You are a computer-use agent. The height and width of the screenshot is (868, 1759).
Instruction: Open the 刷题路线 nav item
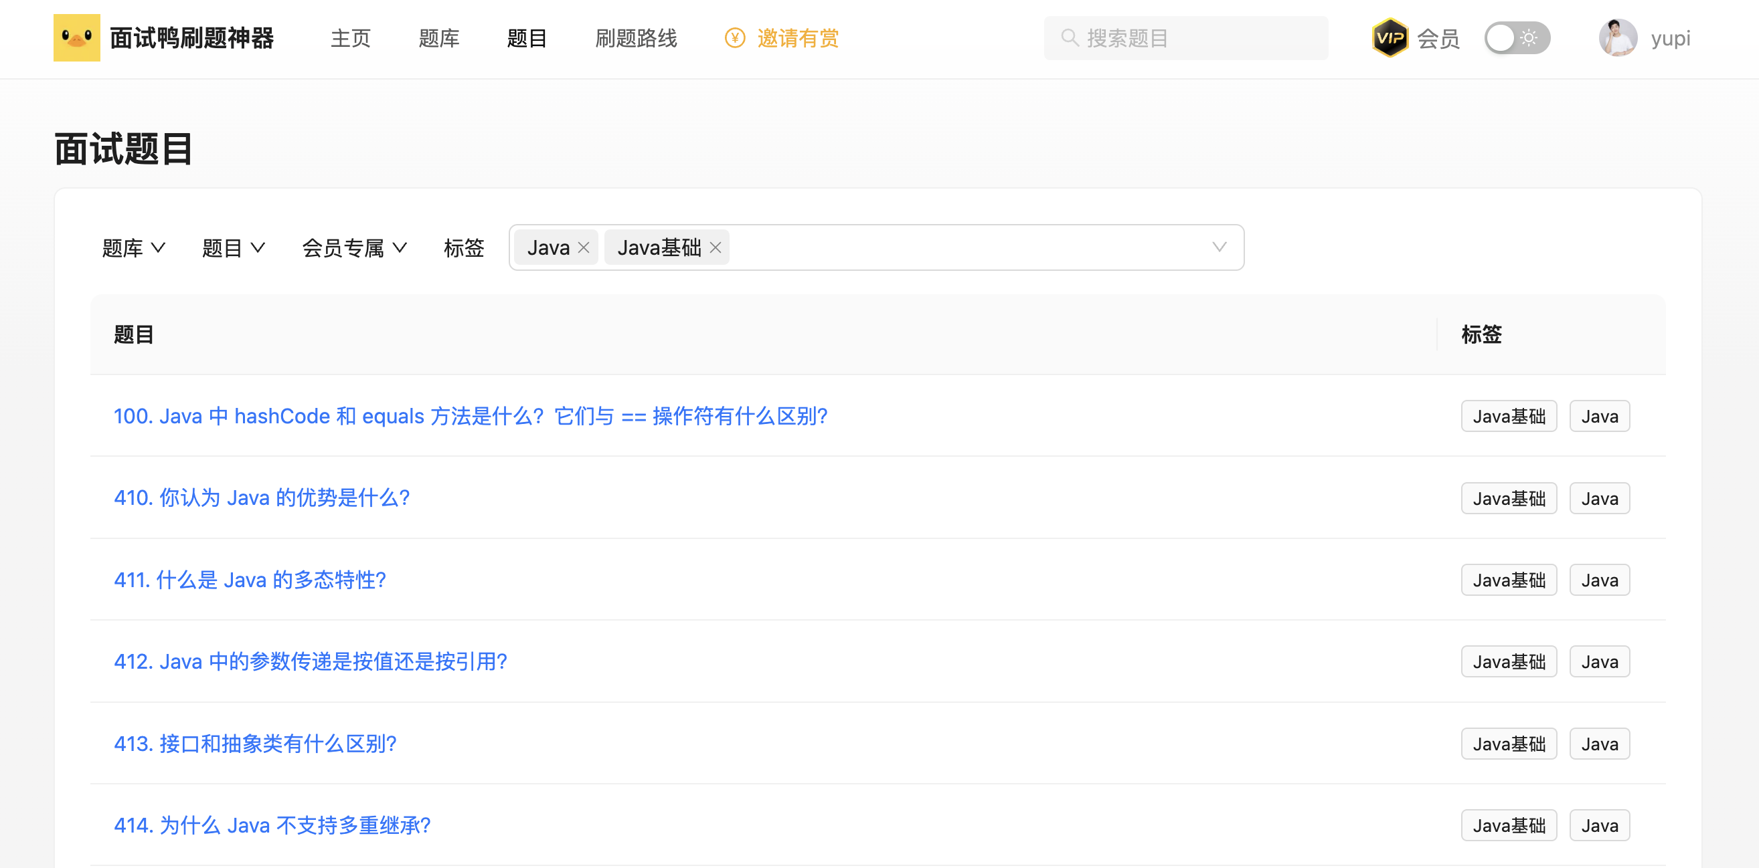[x=636, y=38]
